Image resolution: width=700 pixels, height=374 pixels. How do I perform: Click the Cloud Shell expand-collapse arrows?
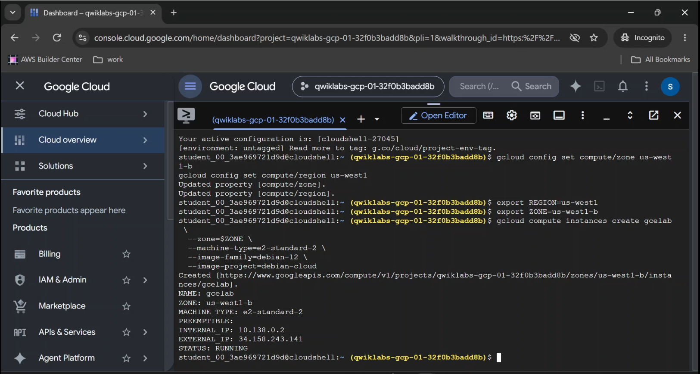pos(630,115)
